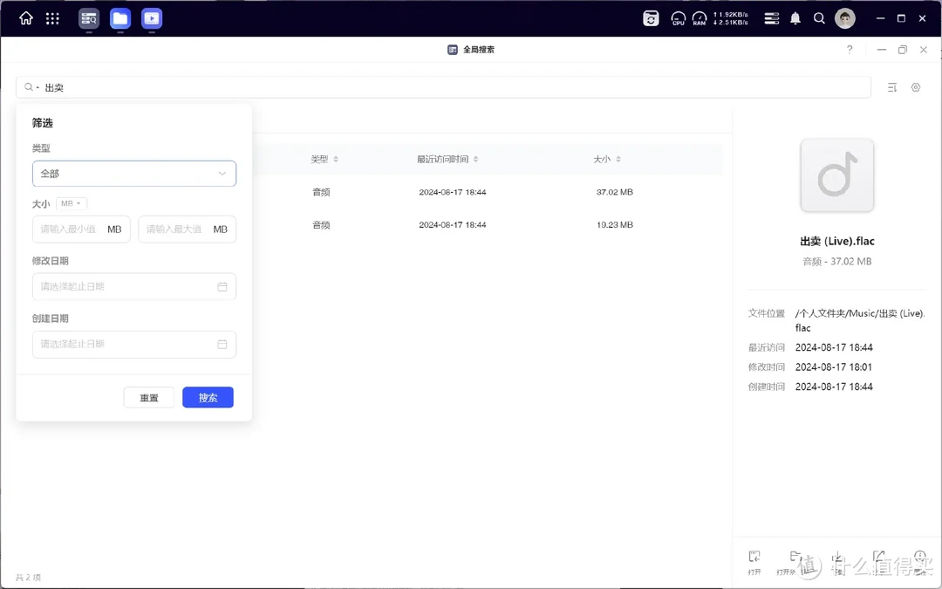
Task: Click the 搜索 button in filter panel
Action: point(208,397)
